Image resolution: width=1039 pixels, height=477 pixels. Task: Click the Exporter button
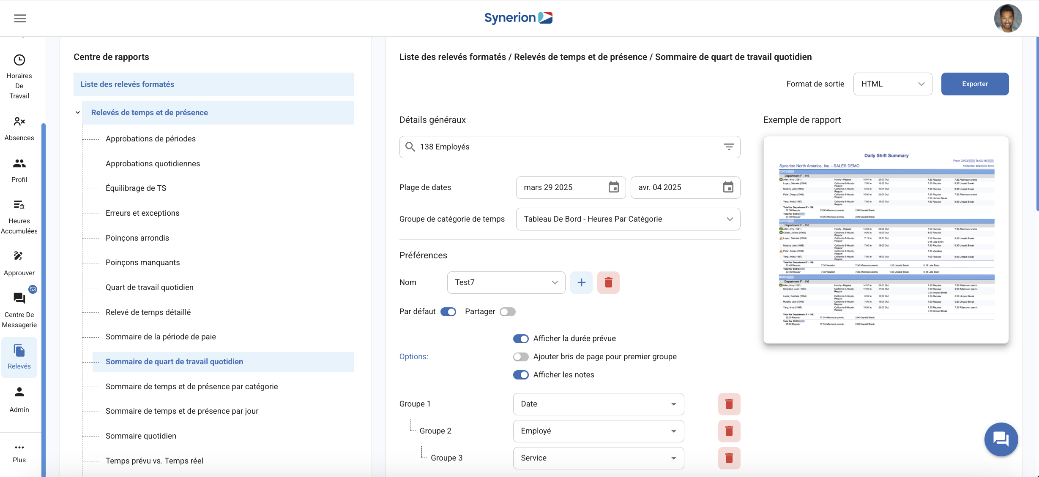pos(974,84)
